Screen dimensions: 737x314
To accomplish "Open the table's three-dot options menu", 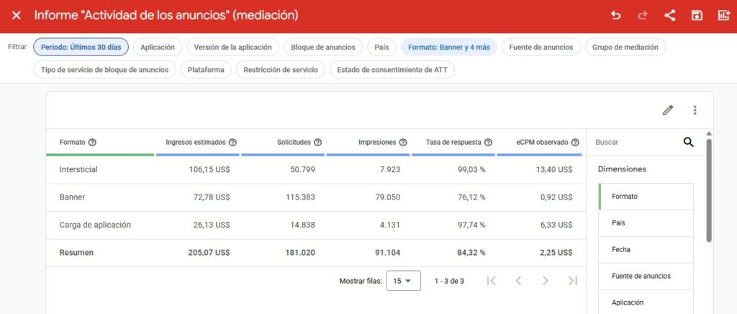I will tap(695, 110).
